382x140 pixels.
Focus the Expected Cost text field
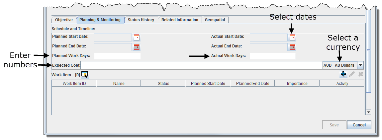[201, 65]
